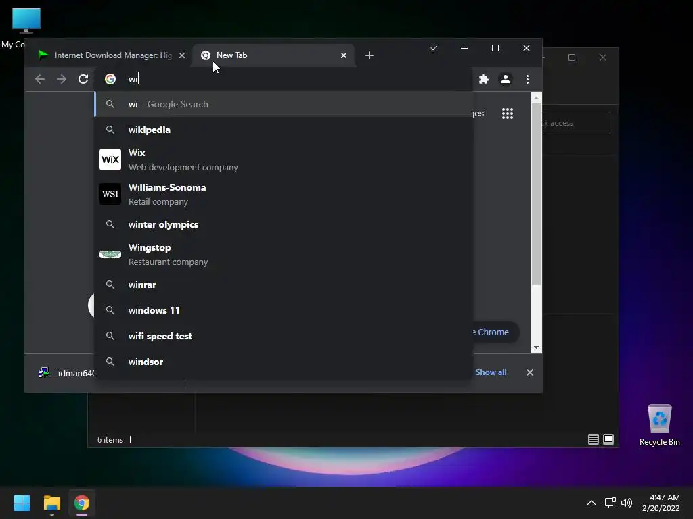Click the Chrome taskbar icon

point(82,503)
